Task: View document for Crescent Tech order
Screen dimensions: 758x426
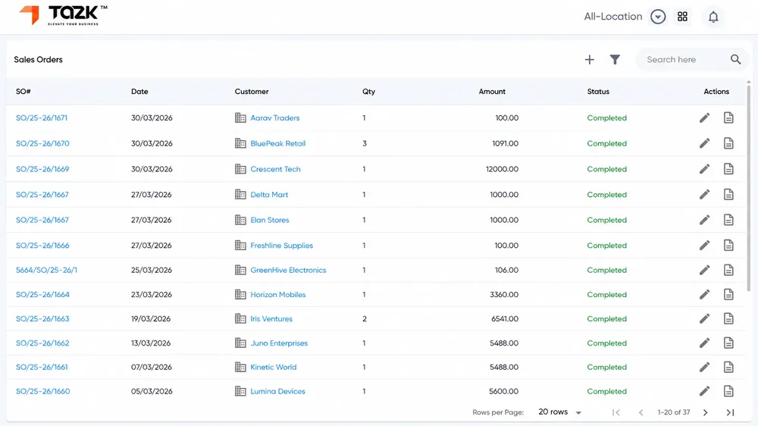Action: coord(728,169)
